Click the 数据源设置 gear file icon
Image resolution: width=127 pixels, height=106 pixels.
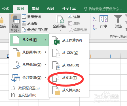tap(13, 88)
